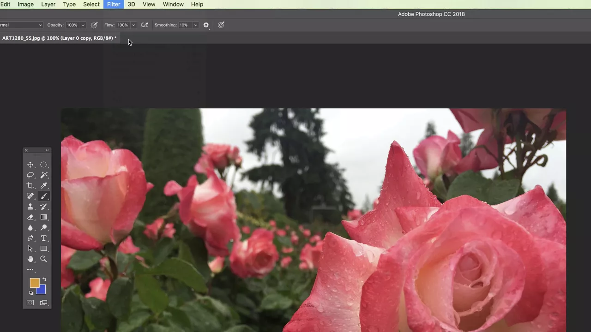Select the Magic Wand tool
The image size is (591, 332).
(x=43, y=175)
